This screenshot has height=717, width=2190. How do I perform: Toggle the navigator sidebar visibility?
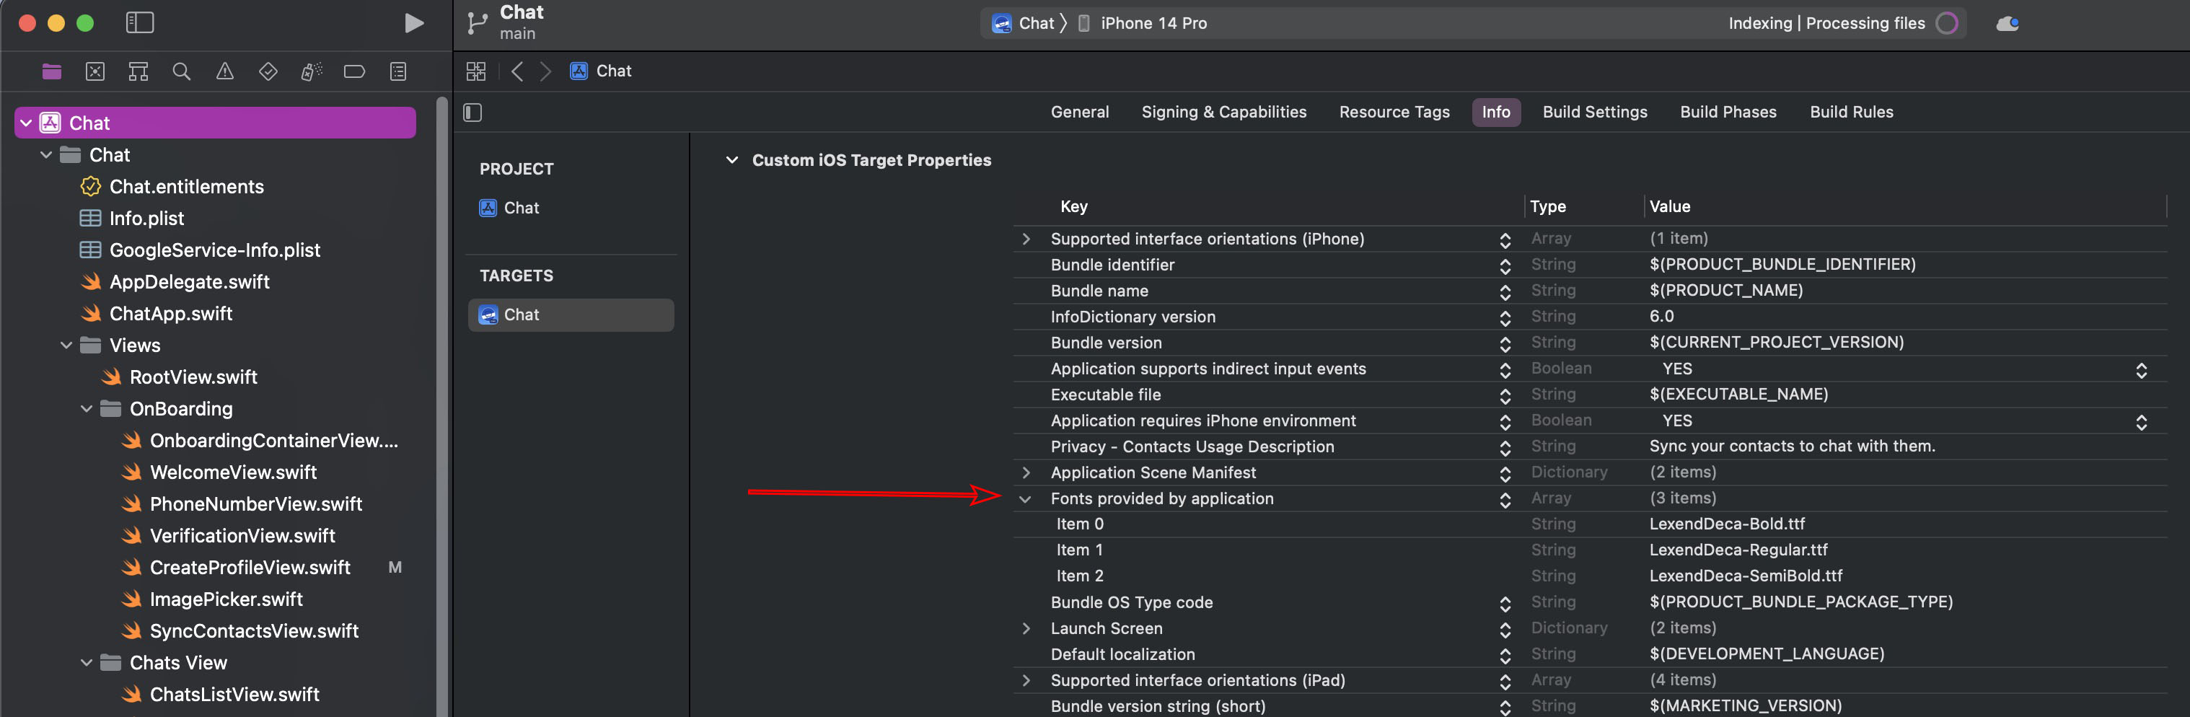(139, 23)
